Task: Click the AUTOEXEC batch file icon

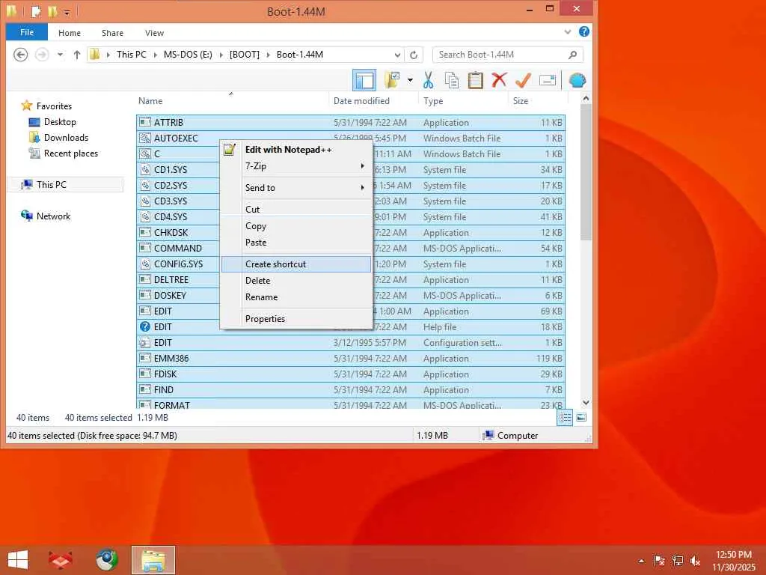Action: 144,138
